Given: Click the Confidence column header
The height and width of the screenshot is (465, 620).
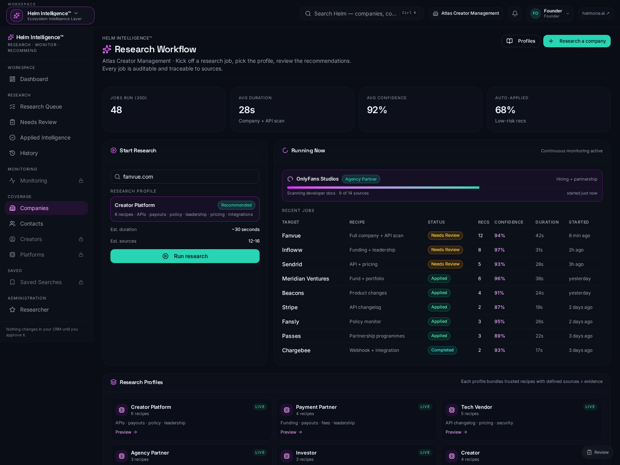Looking at the screenshot, I should coord(509,222).
